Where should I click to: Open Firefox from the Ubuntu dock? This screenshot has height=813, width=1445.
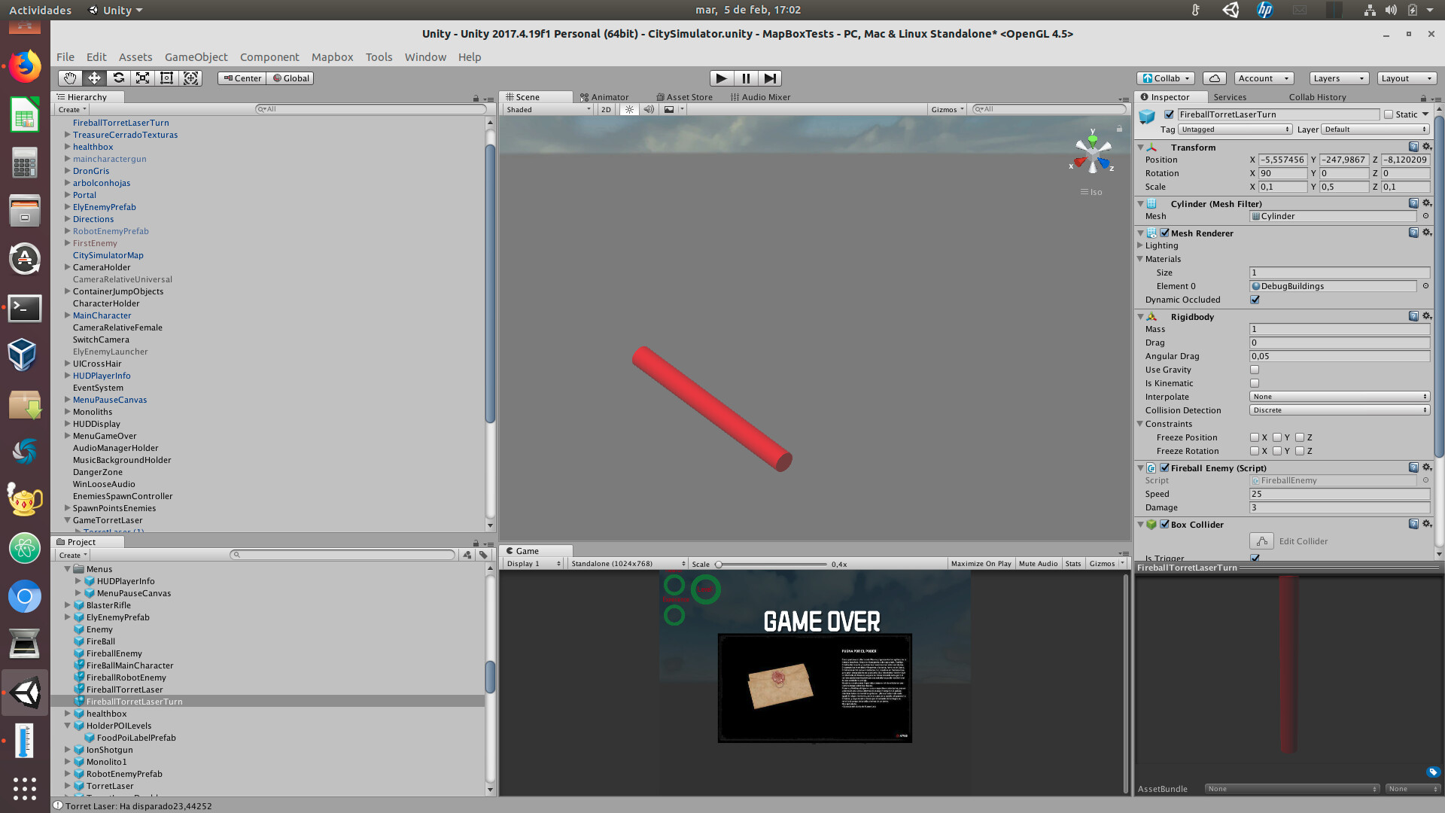pyautogui.click(x=25, y=65)
